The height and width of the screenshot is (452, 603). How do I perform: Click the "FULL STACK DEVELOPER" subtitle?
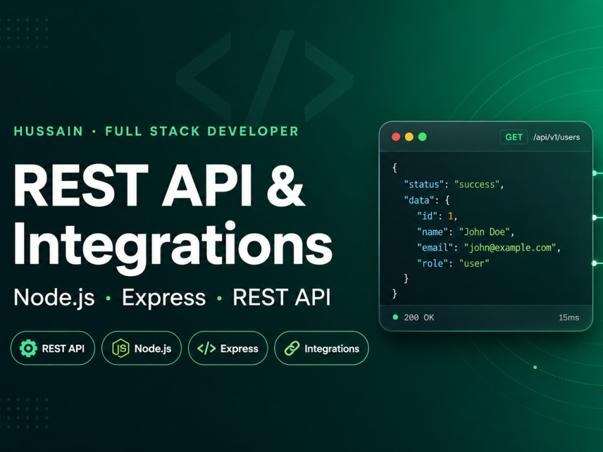(202, 131)
